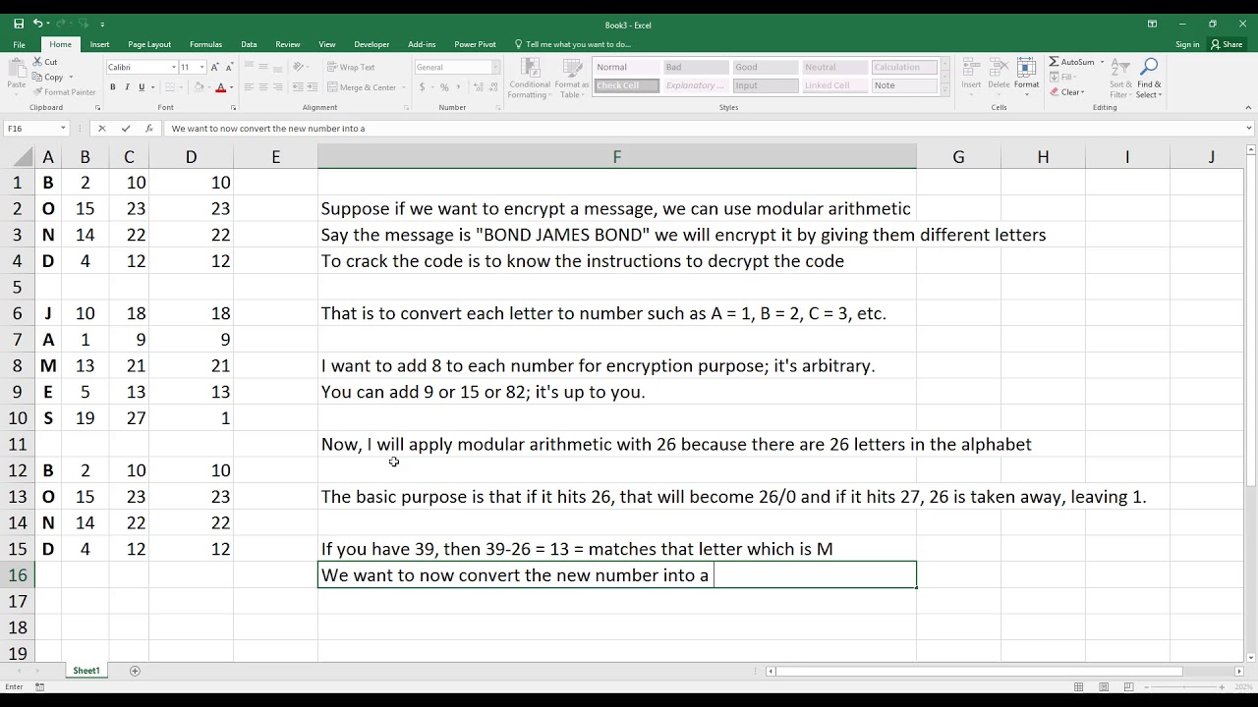Click the Fill Color paint bucket
The height and width of the screenshot is (707, 1258).
[199, 87]
